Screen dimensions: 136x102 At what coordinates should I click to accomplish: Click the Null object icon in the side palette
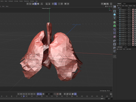[114, 7]
